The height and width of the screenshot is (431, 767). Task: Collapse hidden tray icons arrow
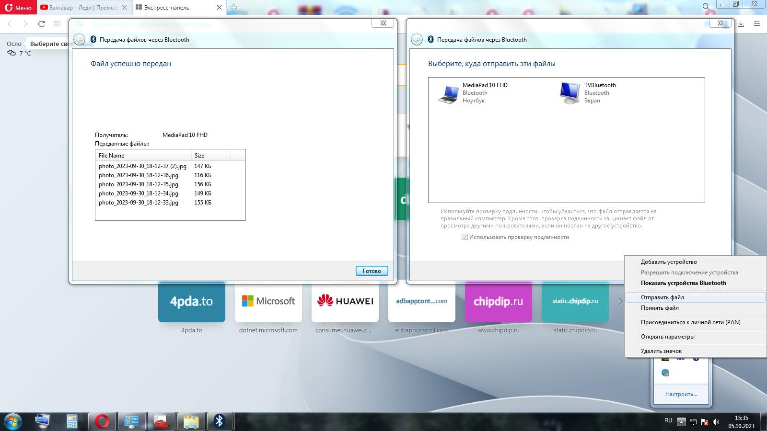(681, 422)
